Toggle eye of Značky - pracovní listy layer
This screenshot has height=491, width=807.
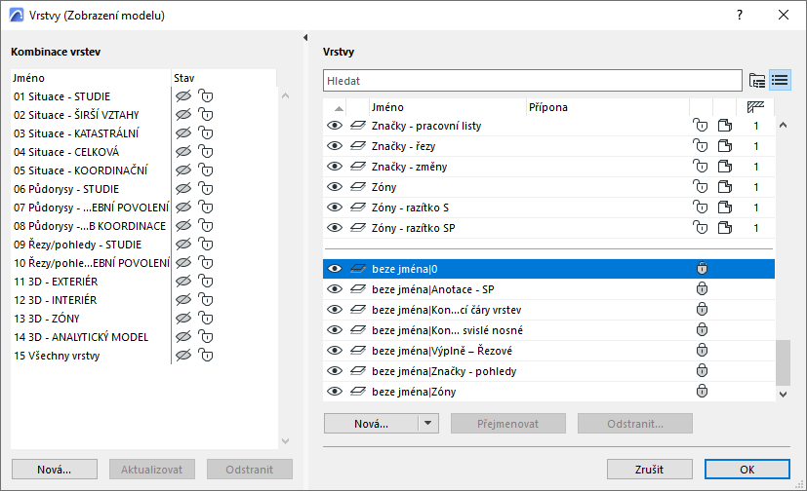tap(335, 126)
